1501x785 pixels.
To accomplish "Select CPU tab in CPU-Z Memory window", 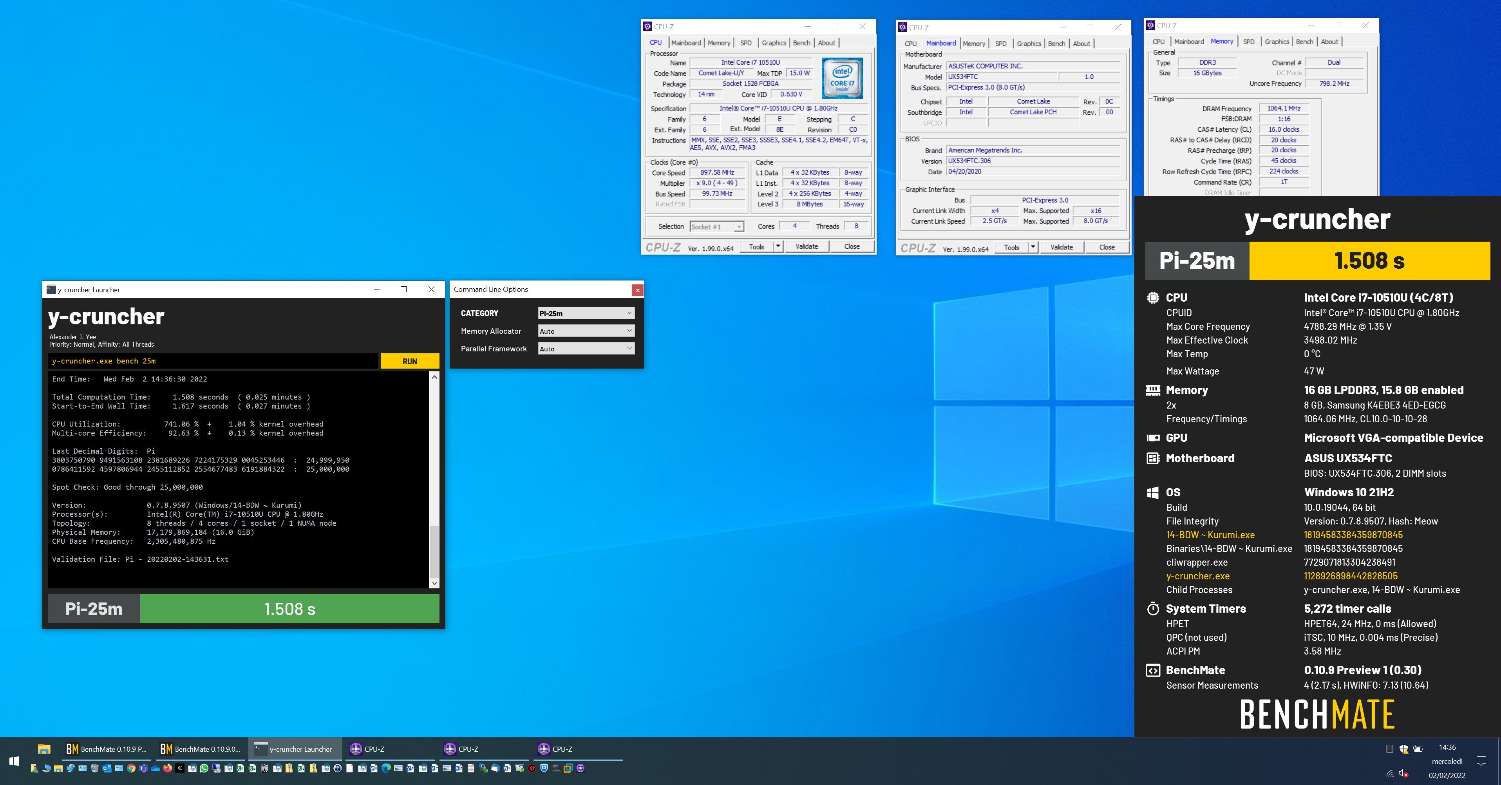I will [1158, 42].
